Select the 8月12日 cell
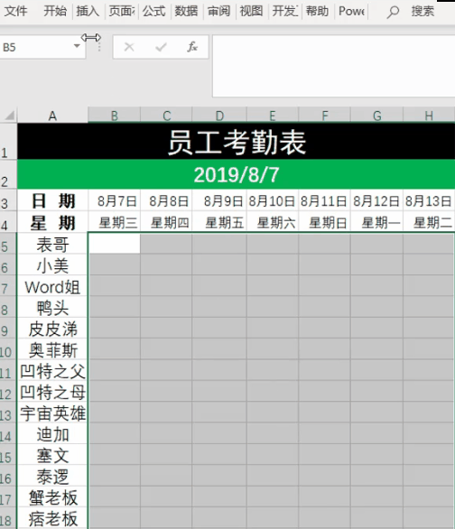 click(x=377, y=200)
